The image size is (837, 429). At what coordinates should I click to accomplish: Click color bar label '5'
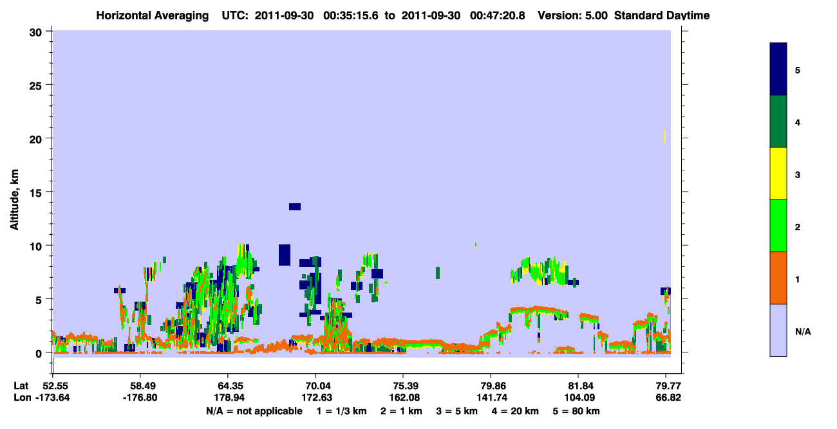tap(798, 69)
